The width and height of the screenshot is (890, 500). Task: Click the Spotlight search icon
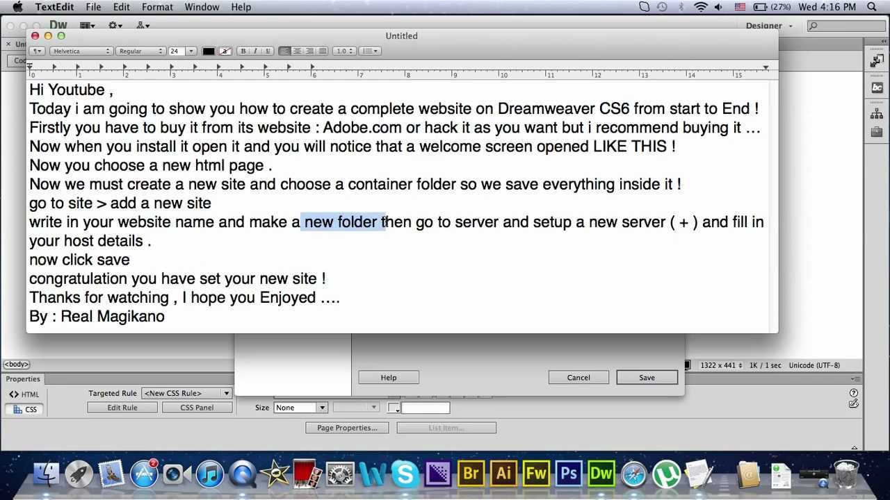tap(873, 7)
